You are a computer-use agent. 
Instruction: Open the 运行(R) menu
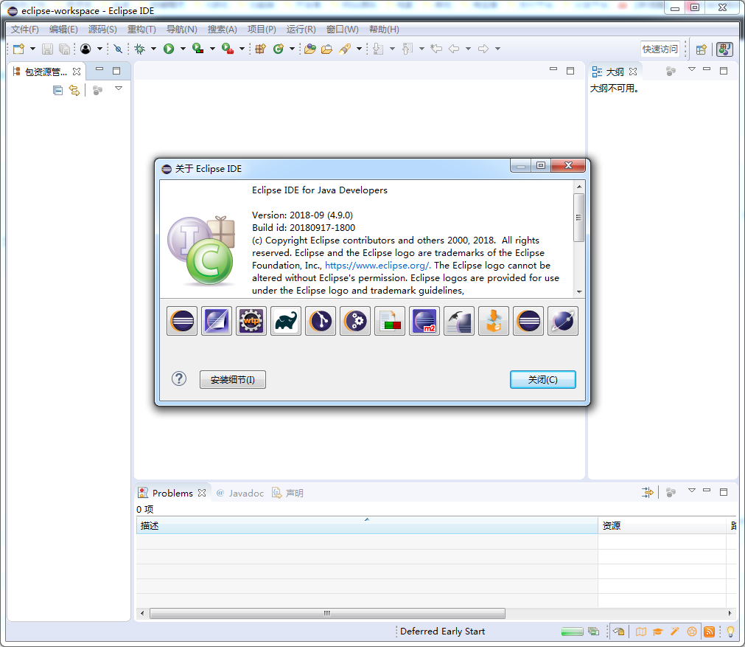[301, 29]
